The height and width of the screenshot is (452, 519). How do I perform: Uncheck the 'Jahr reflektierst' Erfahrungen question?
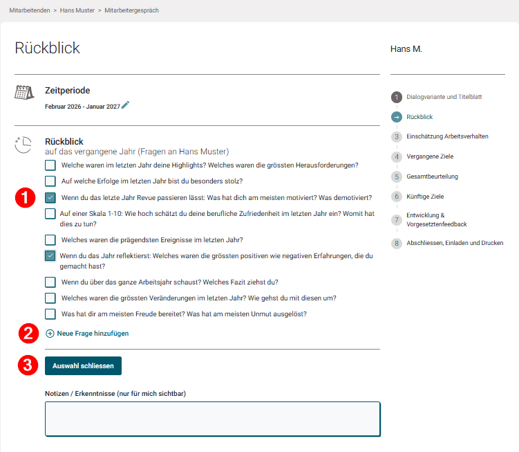(50, 255)
